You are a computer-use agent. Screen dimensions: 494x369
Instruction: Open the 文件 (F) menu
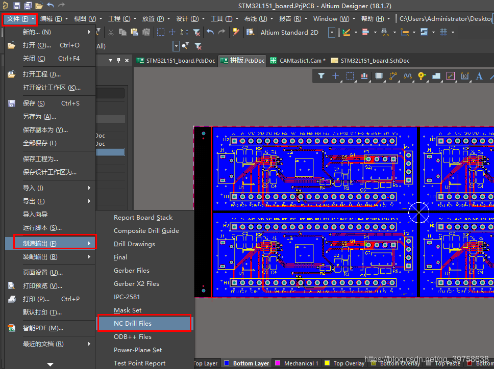pos(20,19)
